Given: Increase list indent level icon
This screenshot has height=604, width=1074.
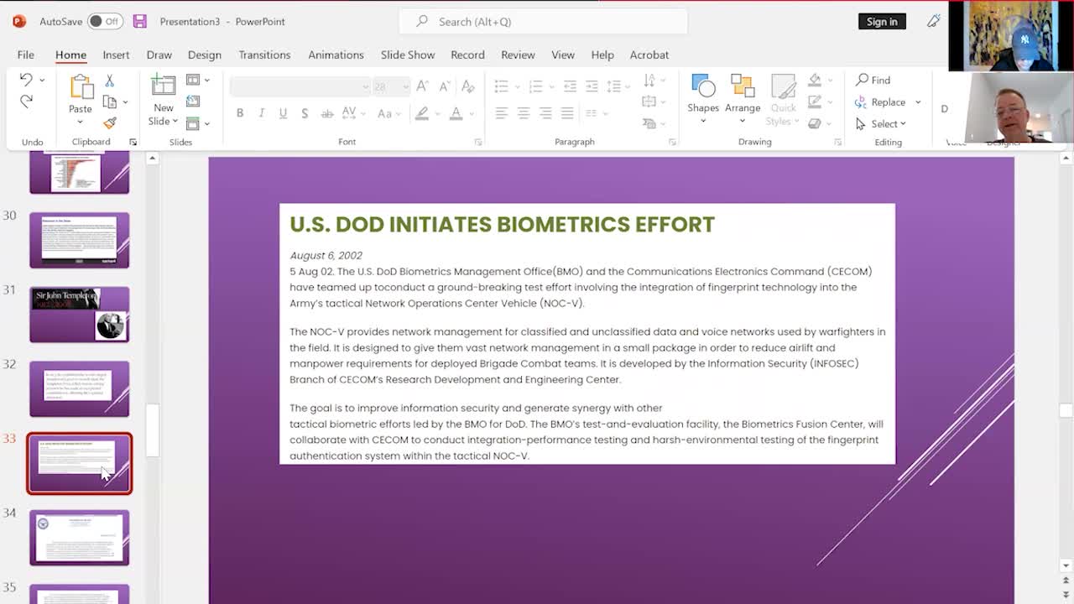Looking at the screenshot, I should (592, 86).
